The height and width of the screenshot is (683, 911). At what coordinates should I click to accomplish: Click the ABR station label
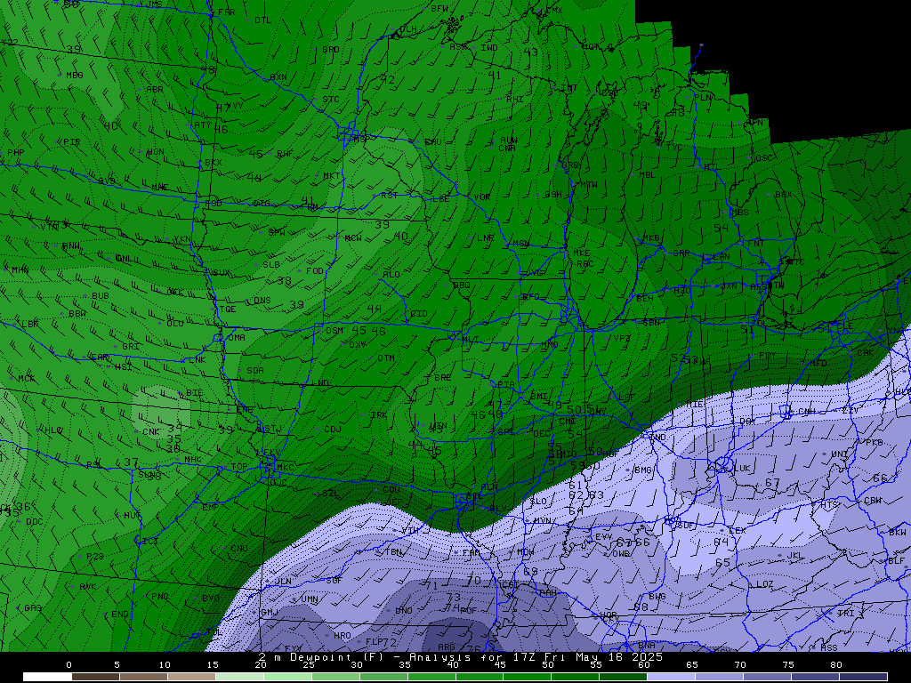tap(155, 90)
